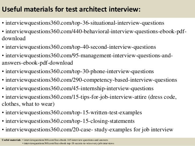Screen dimensions: 195x146
Task: Click the 20-case-study-examples link
Action: pyautogui.click(x=89, y=130)
